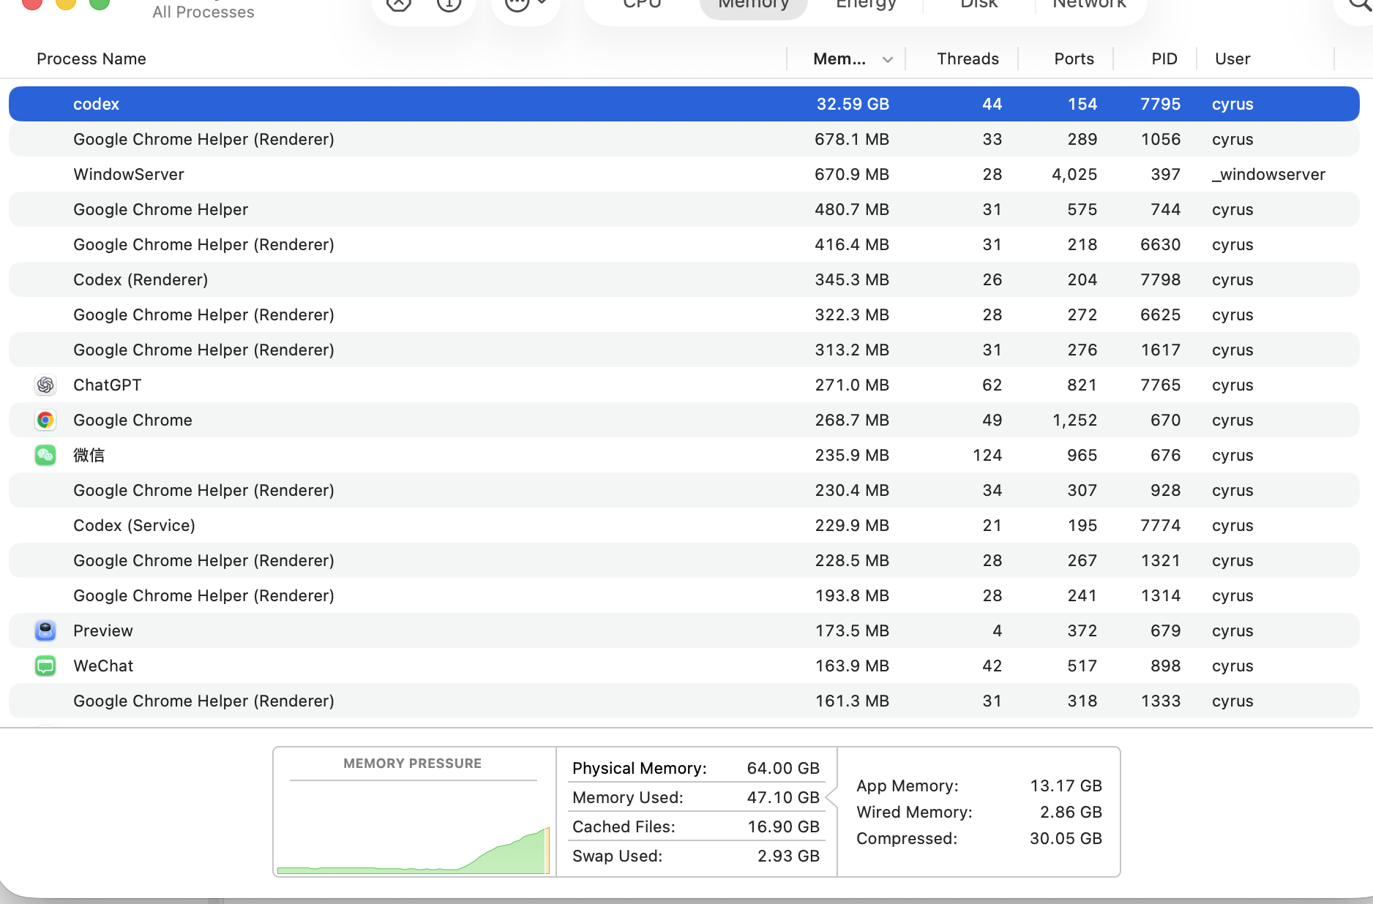
Task: Select the codex process using 32.59 GB
Action: [x=684, y=104]
